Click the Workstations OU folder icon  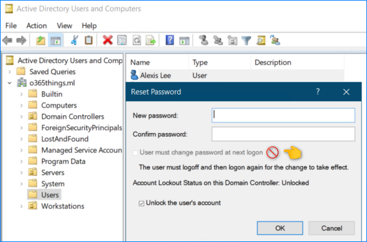(x=32, y=205)
